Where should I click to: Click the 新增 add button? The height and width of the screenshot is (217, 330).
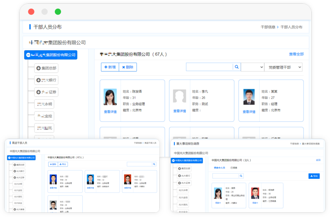110,67
